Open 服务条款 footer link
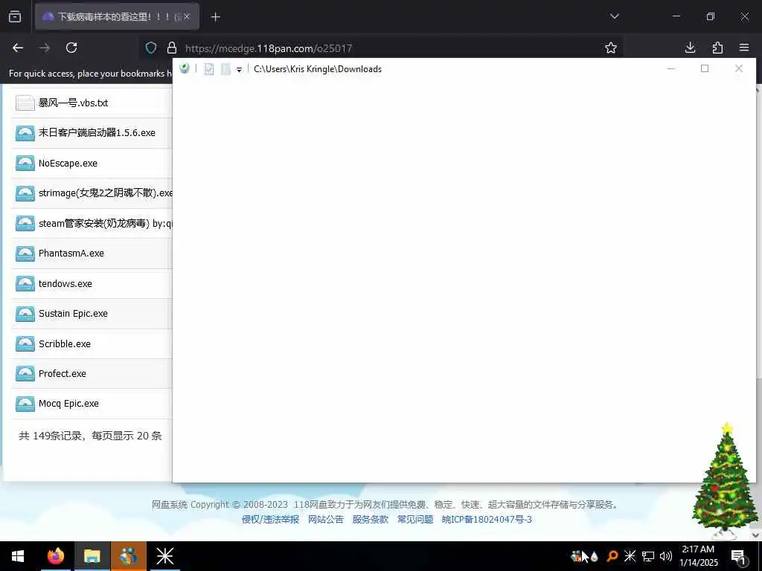The height and width of the screenshot is (571, 762). point(371,520)
